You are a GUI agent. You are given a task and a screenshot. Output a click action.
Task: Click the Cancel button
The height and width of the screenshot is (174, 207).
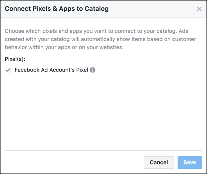pyautogui.click(x=159, y=162)
